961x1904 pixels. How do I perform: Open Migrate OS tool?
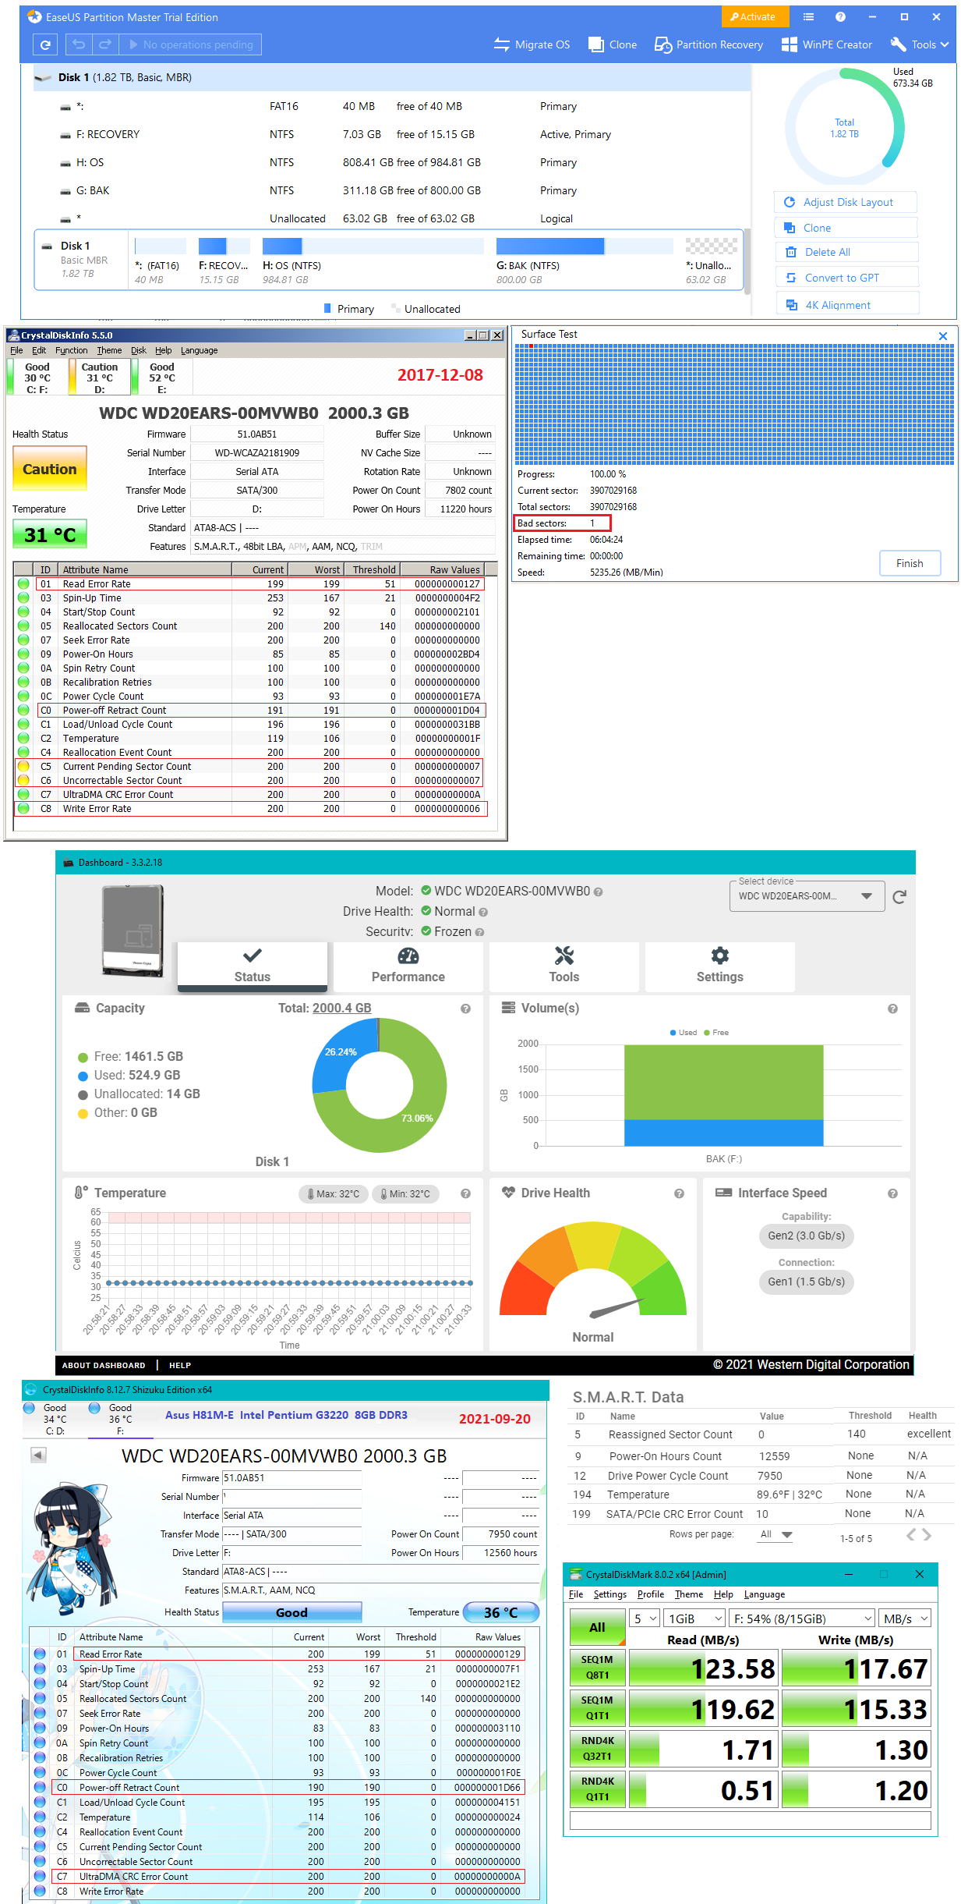[x=532, y=44]
